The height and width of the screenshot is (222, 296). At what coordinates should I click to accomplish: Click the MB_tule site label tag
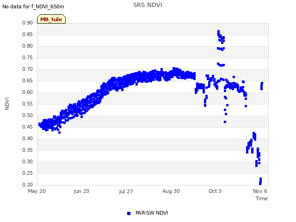pos(51,19)
